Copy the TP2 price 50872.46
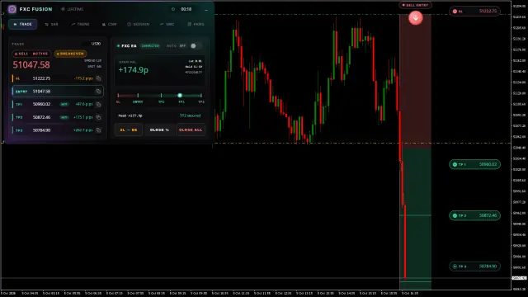 [99, 117]
